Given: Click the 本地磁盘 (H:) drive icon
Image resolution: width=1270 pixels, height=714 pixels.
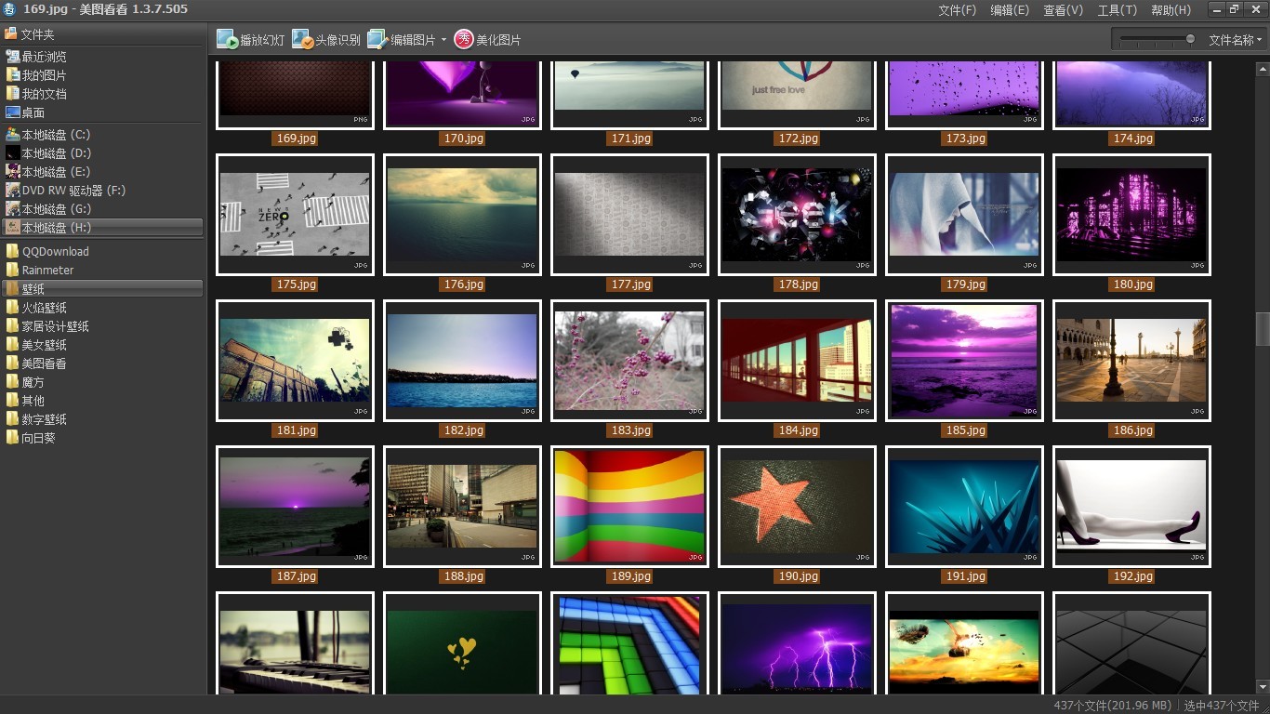Looking at the screenshot, I should pyautogui.click(x=13, y=228).
